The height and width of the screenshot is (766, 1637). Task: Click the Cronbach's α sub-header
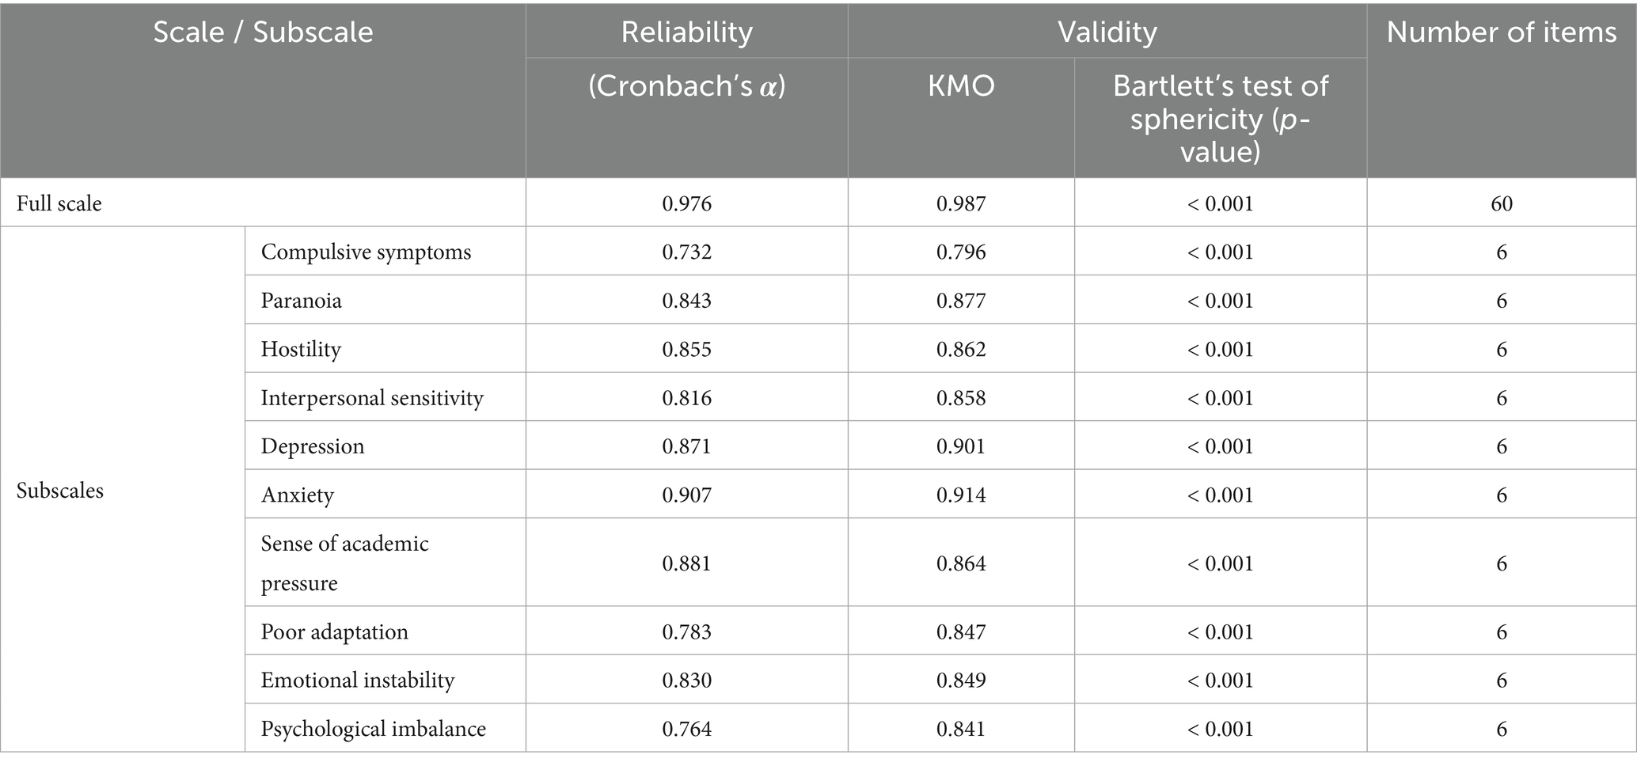point(686,86)
